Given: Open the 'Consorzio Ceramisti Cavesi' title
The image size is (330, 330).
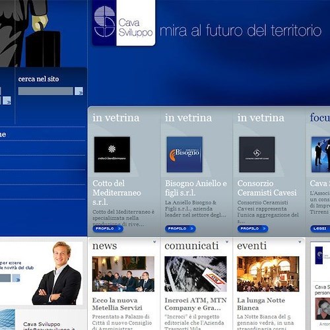Looking at the screenshot, I should (x=267, y=188).
